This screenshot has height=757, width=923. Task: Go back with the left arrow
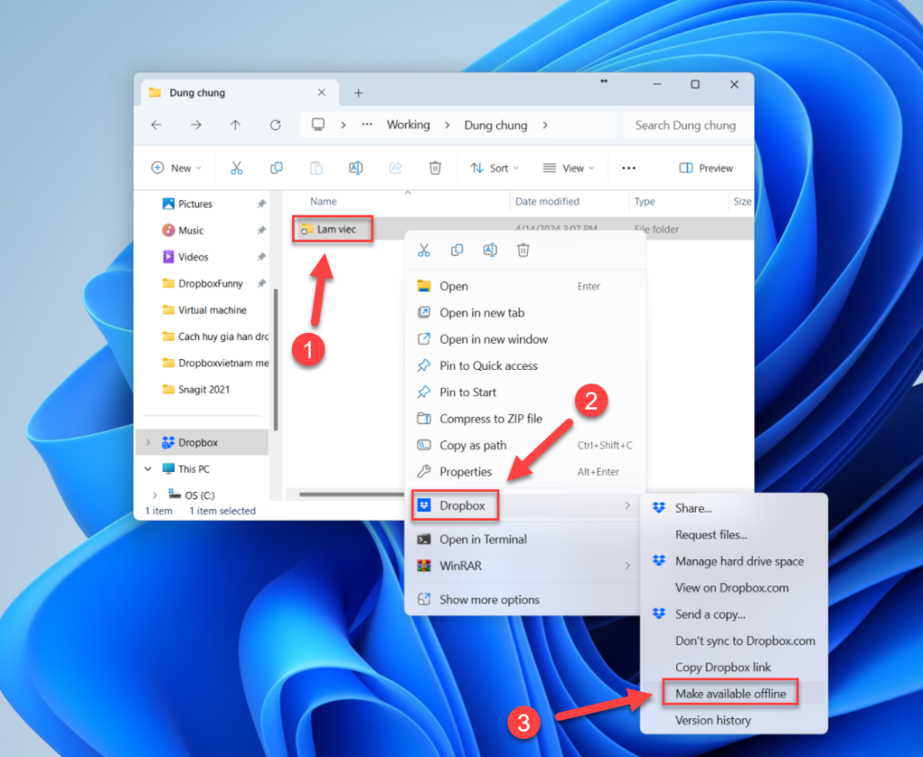[157, 125]
